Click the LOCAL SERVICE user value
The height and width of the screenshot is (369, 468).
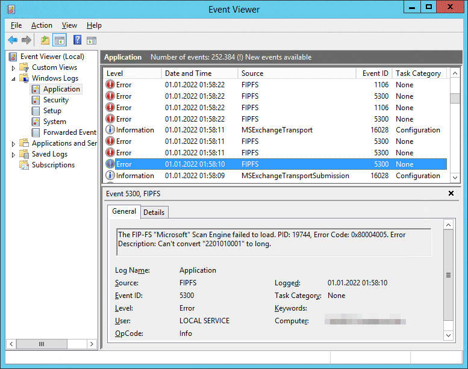tap(204, 321)
